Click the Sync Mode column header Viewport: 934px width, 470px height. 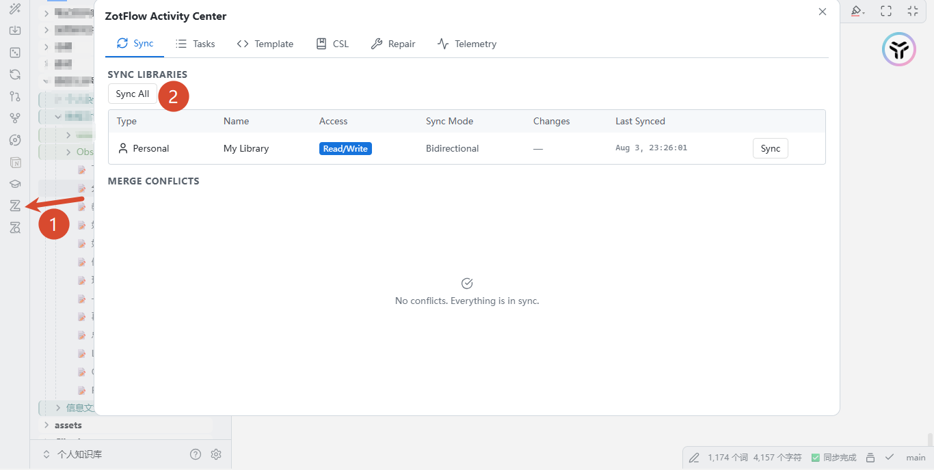coord(449,121)
